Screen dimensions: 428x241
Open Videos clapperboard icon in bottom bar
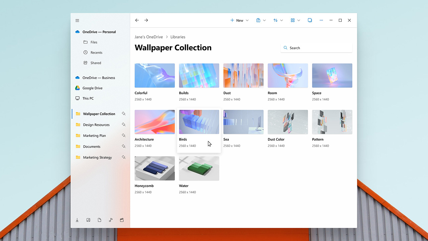[122, 220]
